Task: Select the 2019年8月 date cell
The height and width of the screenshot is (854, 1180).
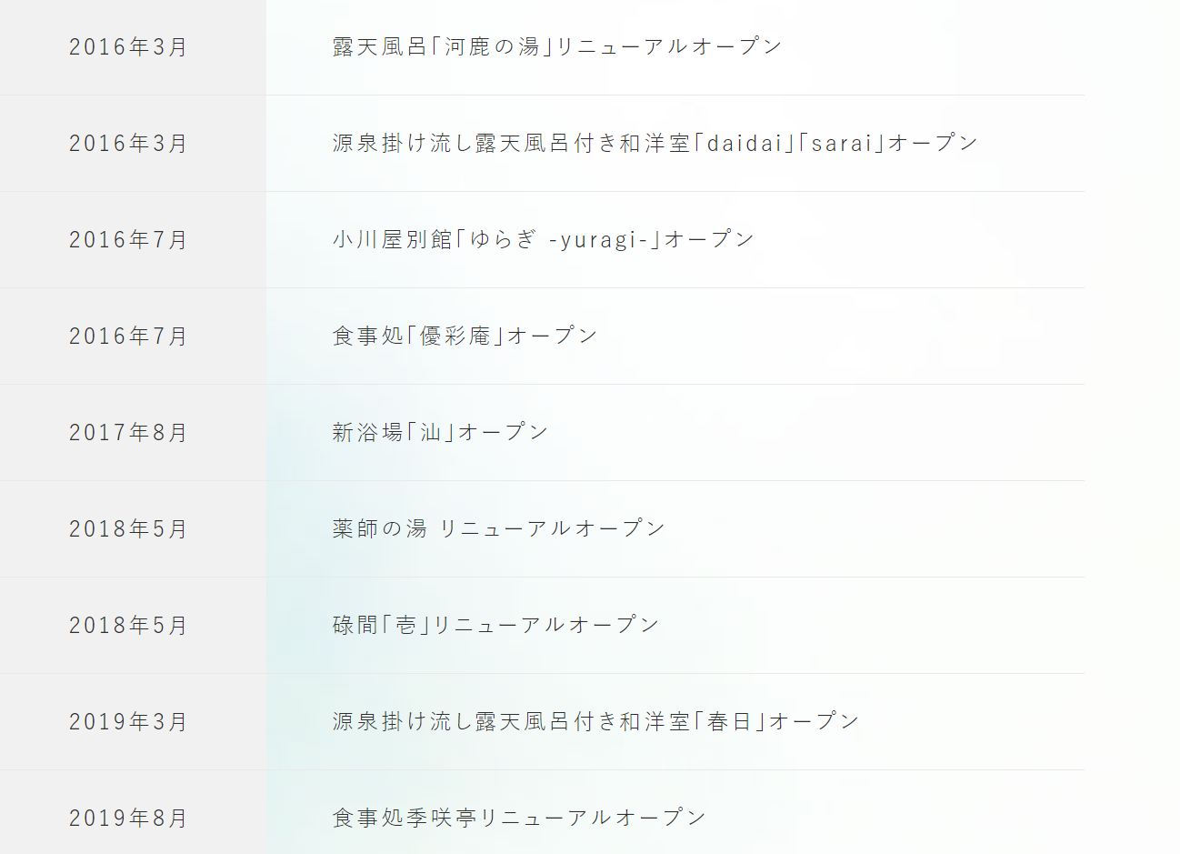Action: (128, 819)
